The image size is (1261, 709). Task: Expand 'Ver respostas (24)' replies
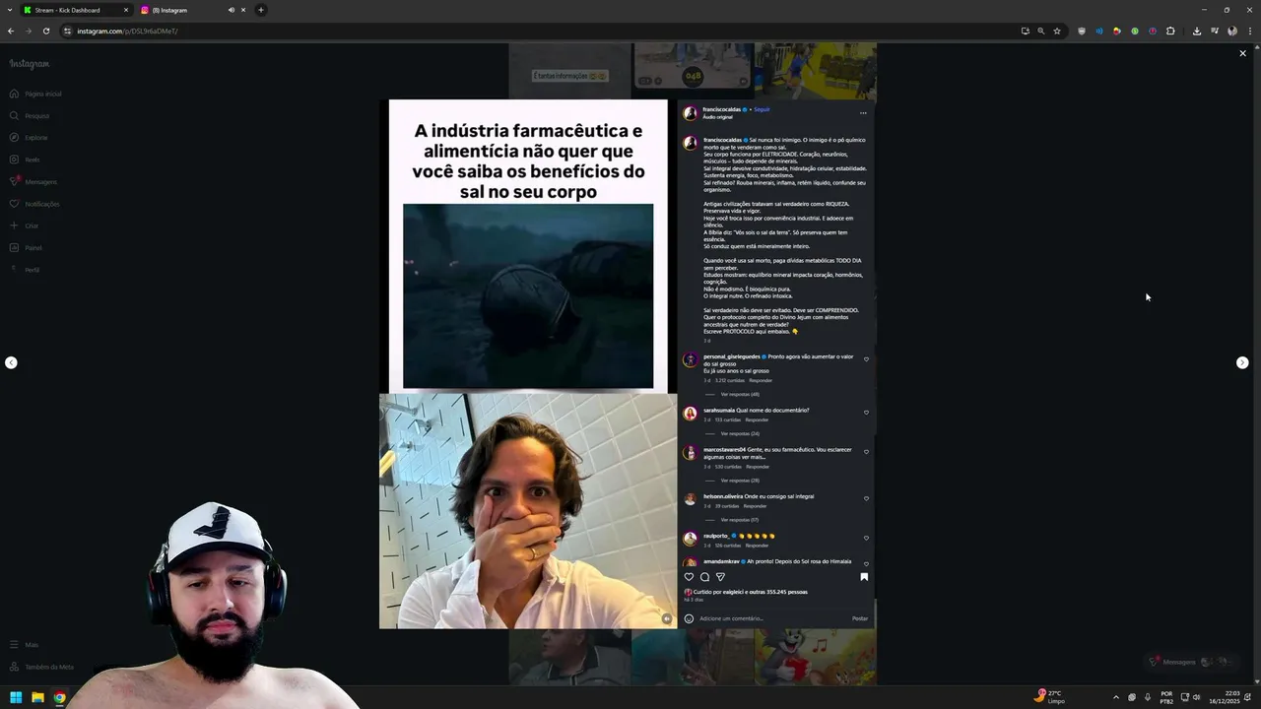click(739, 433)
